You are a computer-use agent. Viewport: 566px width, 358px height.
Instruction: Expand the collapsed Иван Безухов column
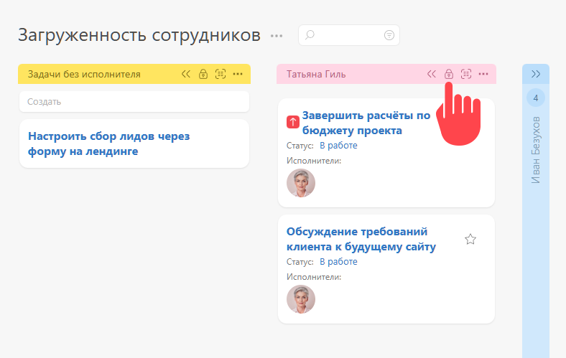point(536,74)
